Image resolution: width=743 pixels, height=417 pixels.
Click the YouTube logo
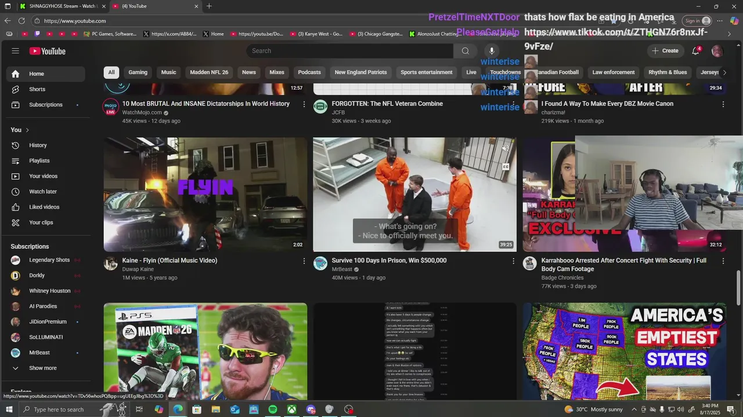tap(48, 51)
